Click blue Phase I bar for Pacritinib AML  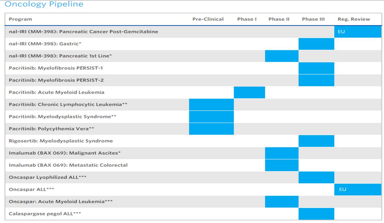(249, 92)
